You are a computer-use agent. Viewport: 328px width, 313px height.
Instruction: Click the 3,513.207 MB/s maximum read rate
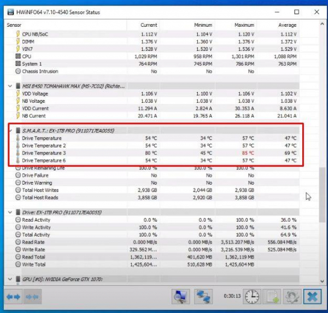coord(237,242)
